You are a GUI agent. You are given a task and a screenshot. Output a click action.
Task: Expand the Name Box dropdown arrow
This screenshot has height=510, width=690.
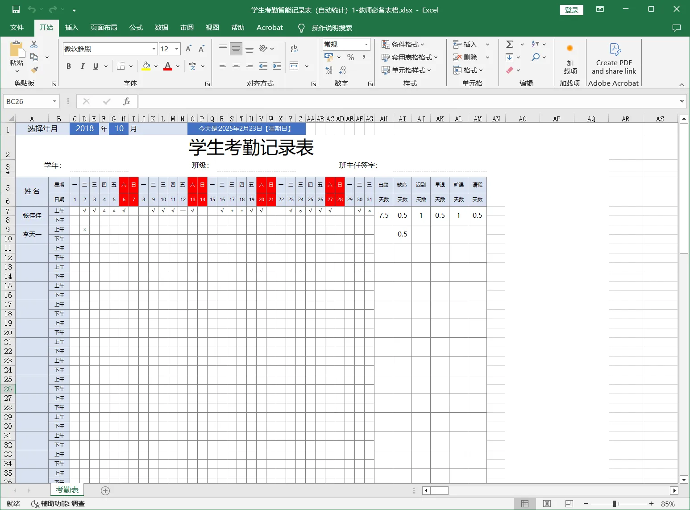tap(54, 101)
